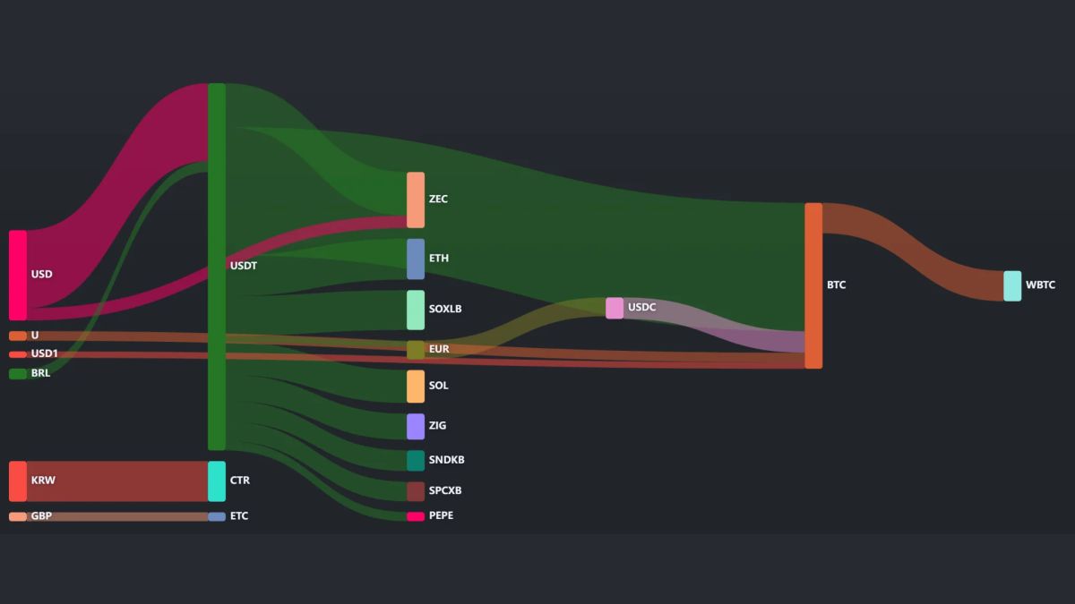Select the brown SPCXB node bar
The height and width of the screenshot is (604, 1075).
(x=416, y=491)
